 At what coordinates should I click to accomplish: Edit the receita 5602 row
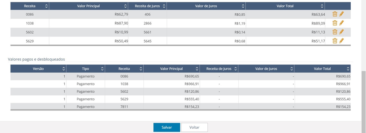tap(341, 32)
